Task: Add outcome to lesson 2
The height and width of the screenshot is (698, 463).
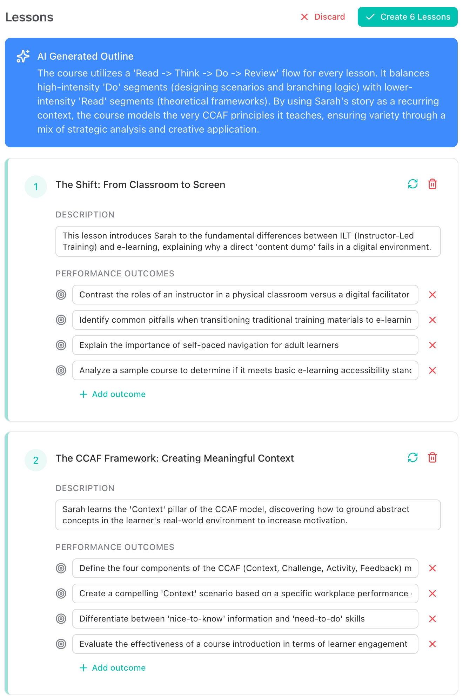Action: [113, 668]
